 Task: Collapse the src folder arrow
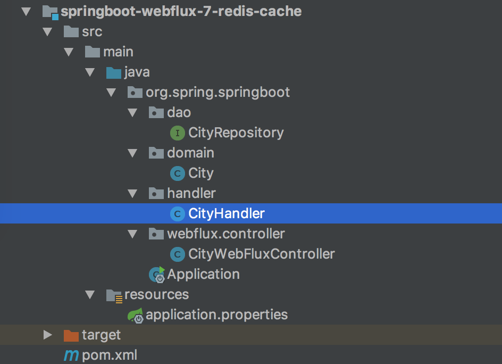coord(47,32)
